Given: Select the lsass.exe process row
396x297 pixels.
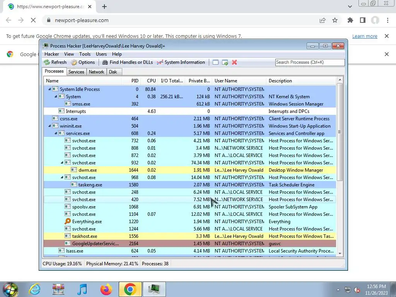Looking at the screenshot, I should [189, 251].
